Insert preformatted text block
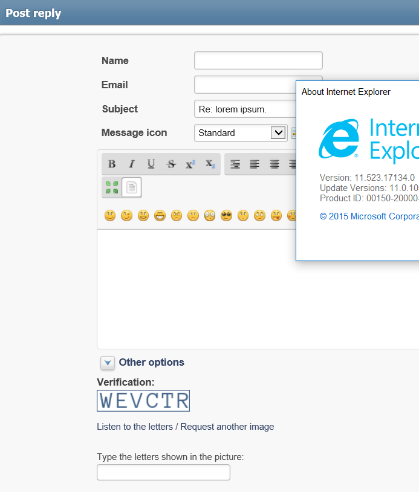 pos(235,164)
